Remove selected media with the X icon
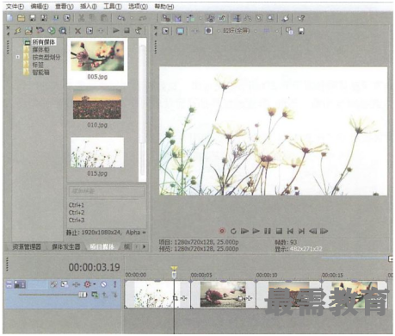395x336 pixels. pos(77,31)
